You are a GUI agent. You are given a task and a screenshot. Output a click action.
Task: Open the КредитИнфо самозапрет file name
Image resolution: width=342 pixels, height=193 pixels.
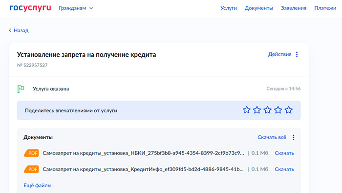point(143,169)
